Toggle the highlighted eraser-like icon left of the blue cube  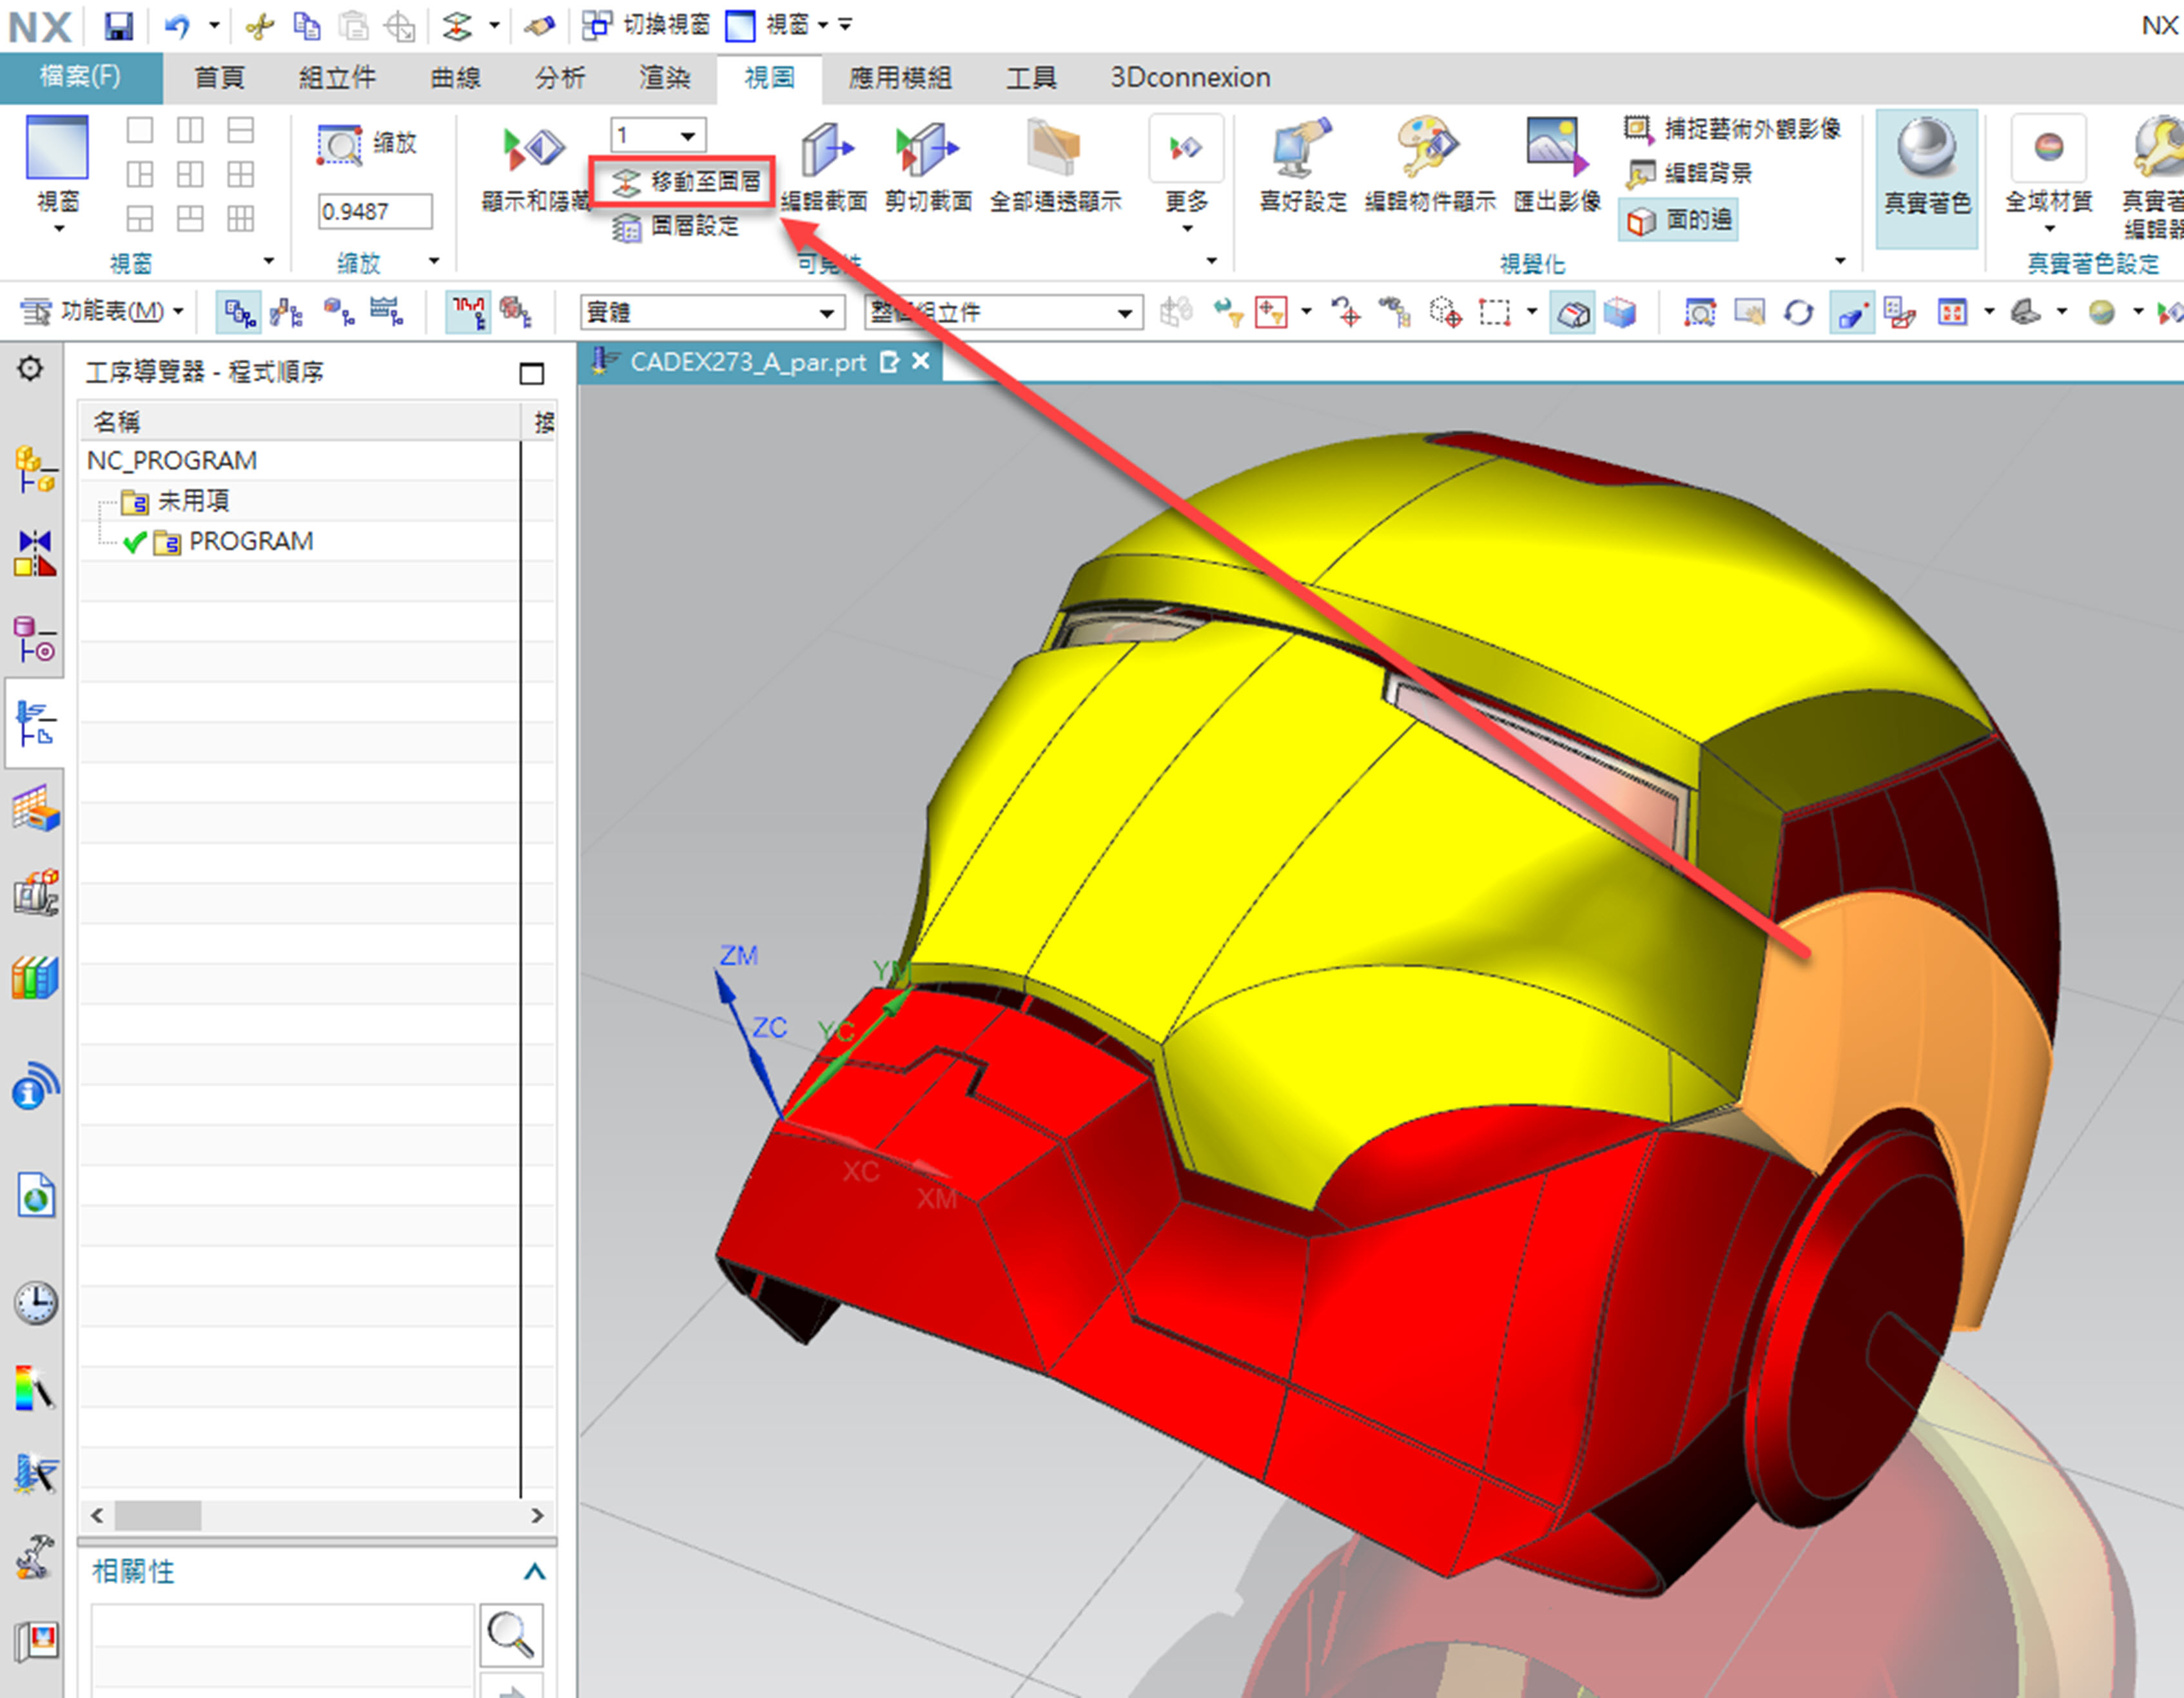pyautogui.click(x=1573, y=313)
